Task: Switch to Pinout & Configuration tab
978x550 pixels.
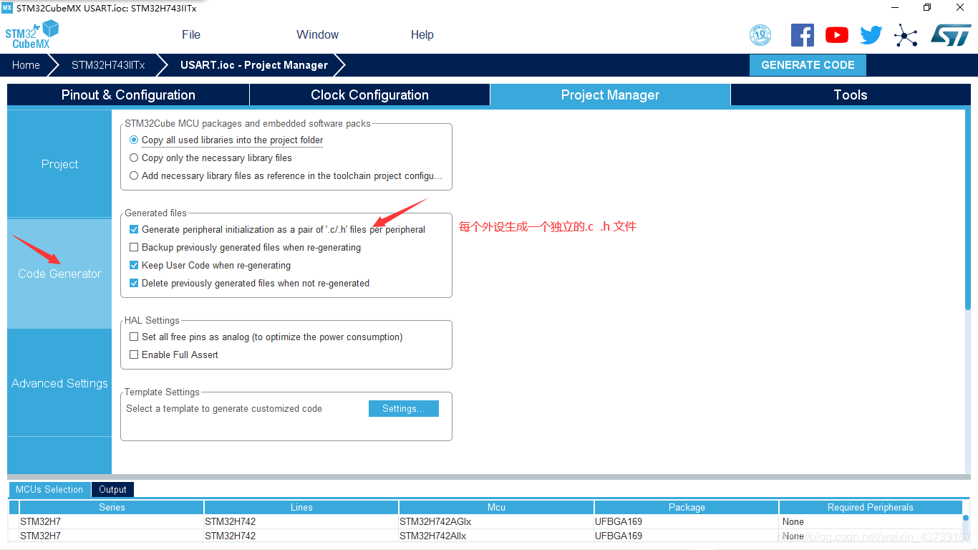Action: click(x=128, y=95)
